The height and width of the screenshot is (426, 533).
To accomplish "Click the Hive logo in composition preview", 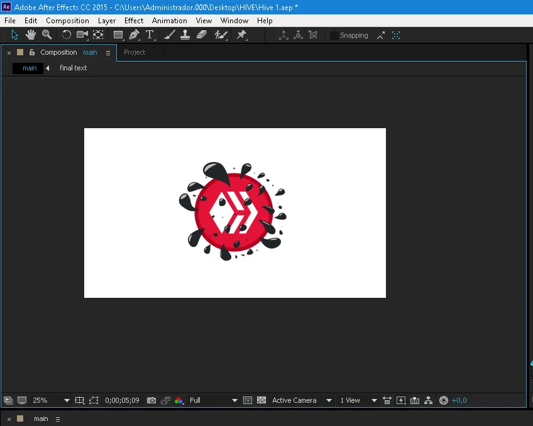I will tap(233, 211).
